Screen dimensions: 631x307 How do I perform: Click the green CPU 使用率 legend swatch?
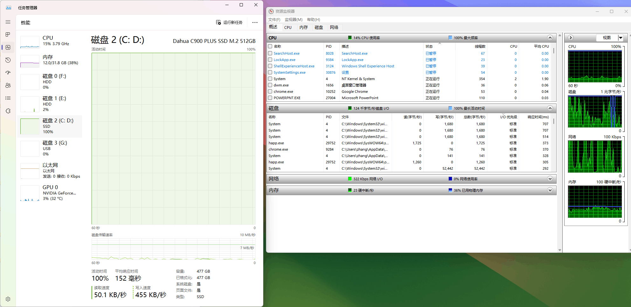(350, 38)
